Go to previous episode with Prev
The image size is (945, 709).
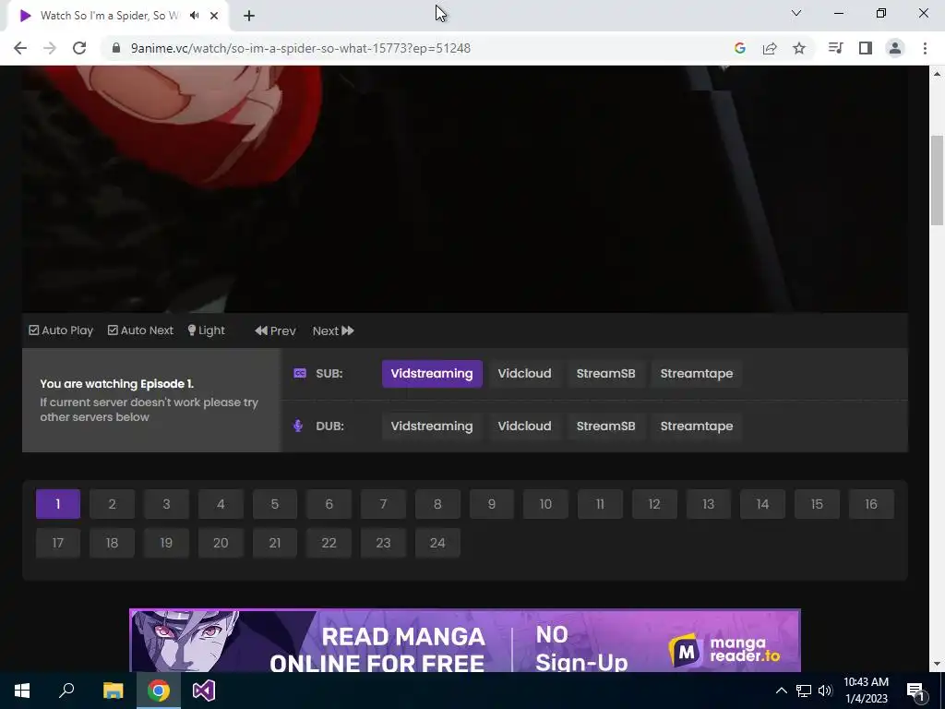point(275,330)
